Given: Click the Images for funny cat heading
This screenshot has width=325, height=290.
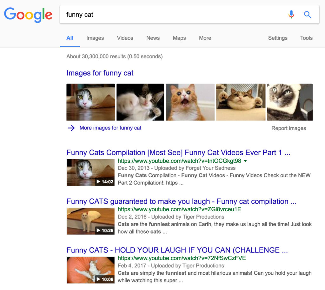Looking at the screenshot, I should 100,73.
